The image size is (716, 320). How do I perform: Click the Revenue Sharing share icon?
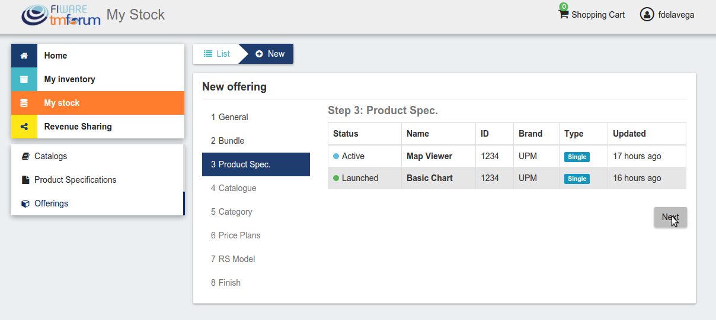point(24,127)
